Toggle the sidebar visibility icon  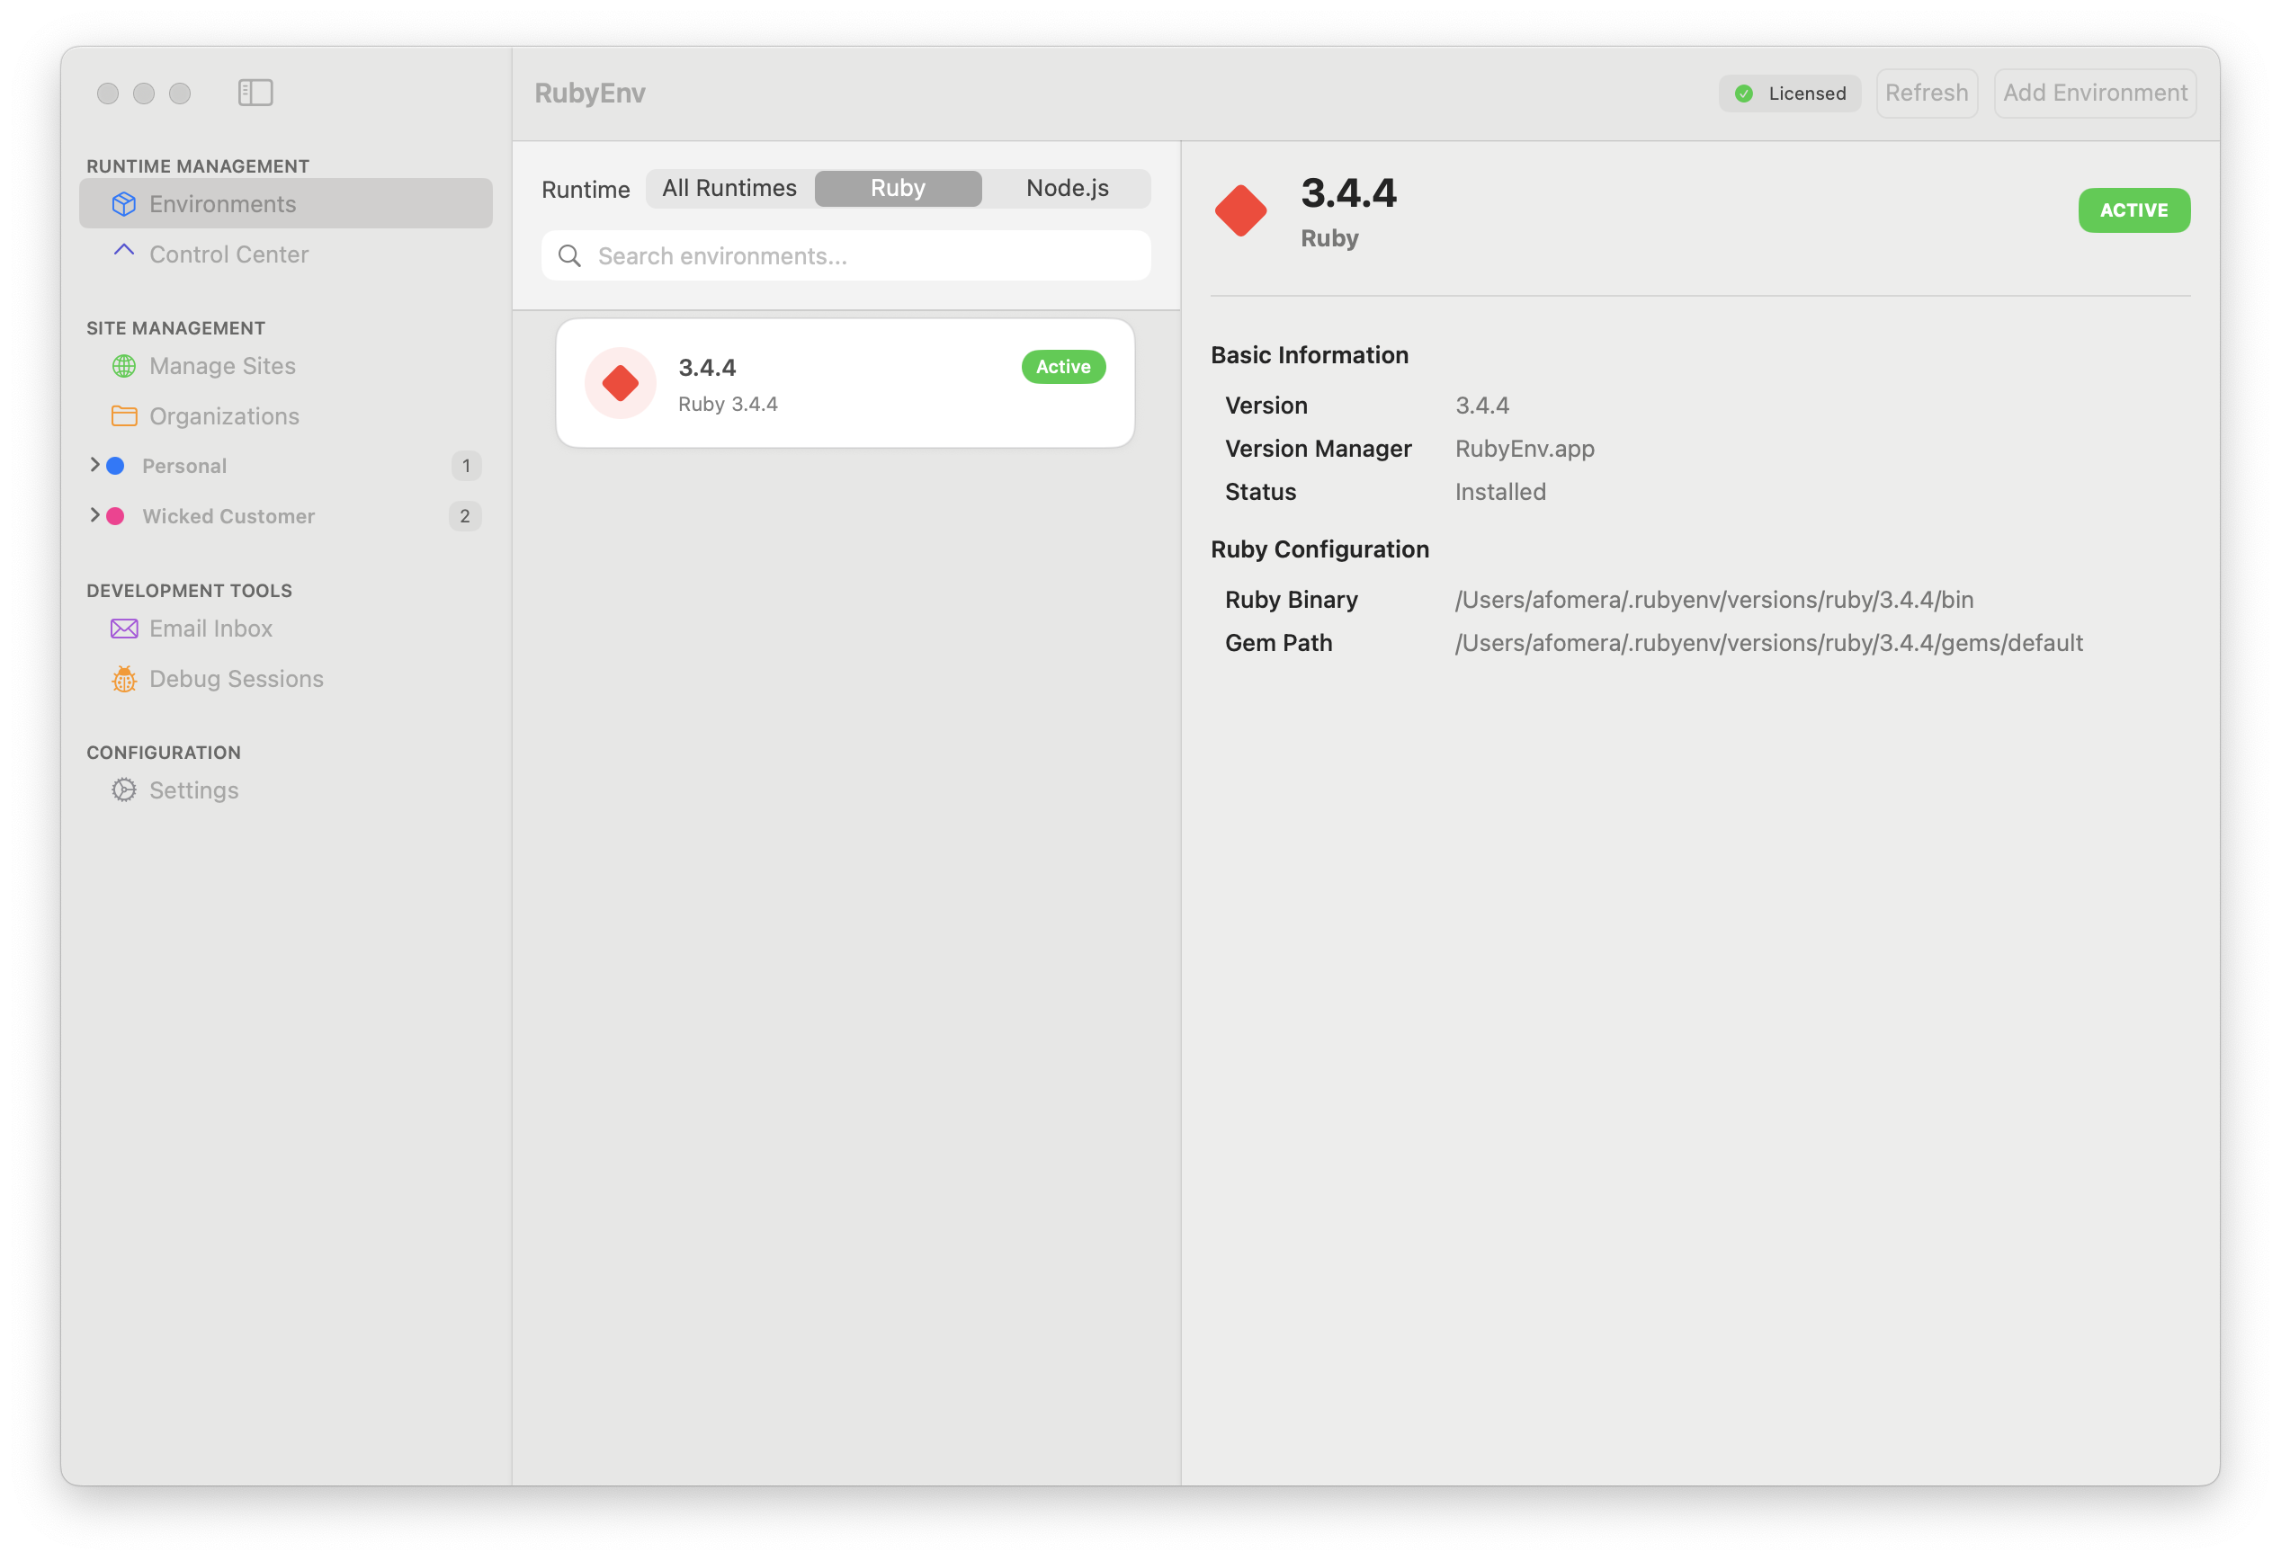pos(255,93)
